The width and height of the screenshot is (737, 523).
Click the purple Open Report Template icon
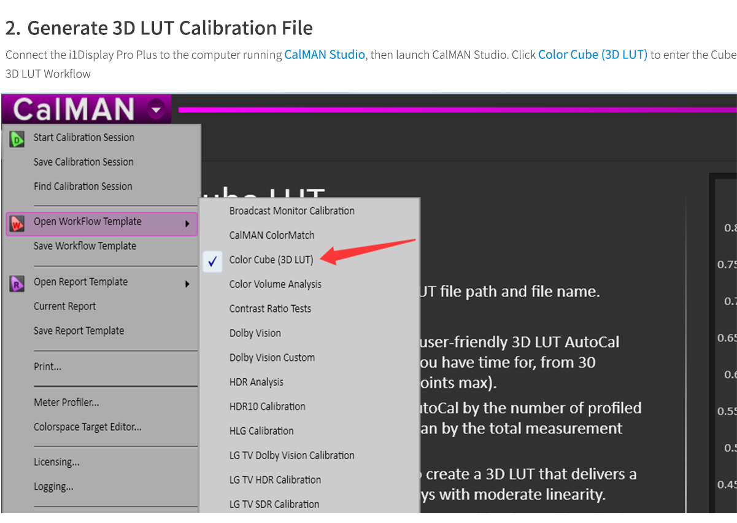(x=17, y=284)
